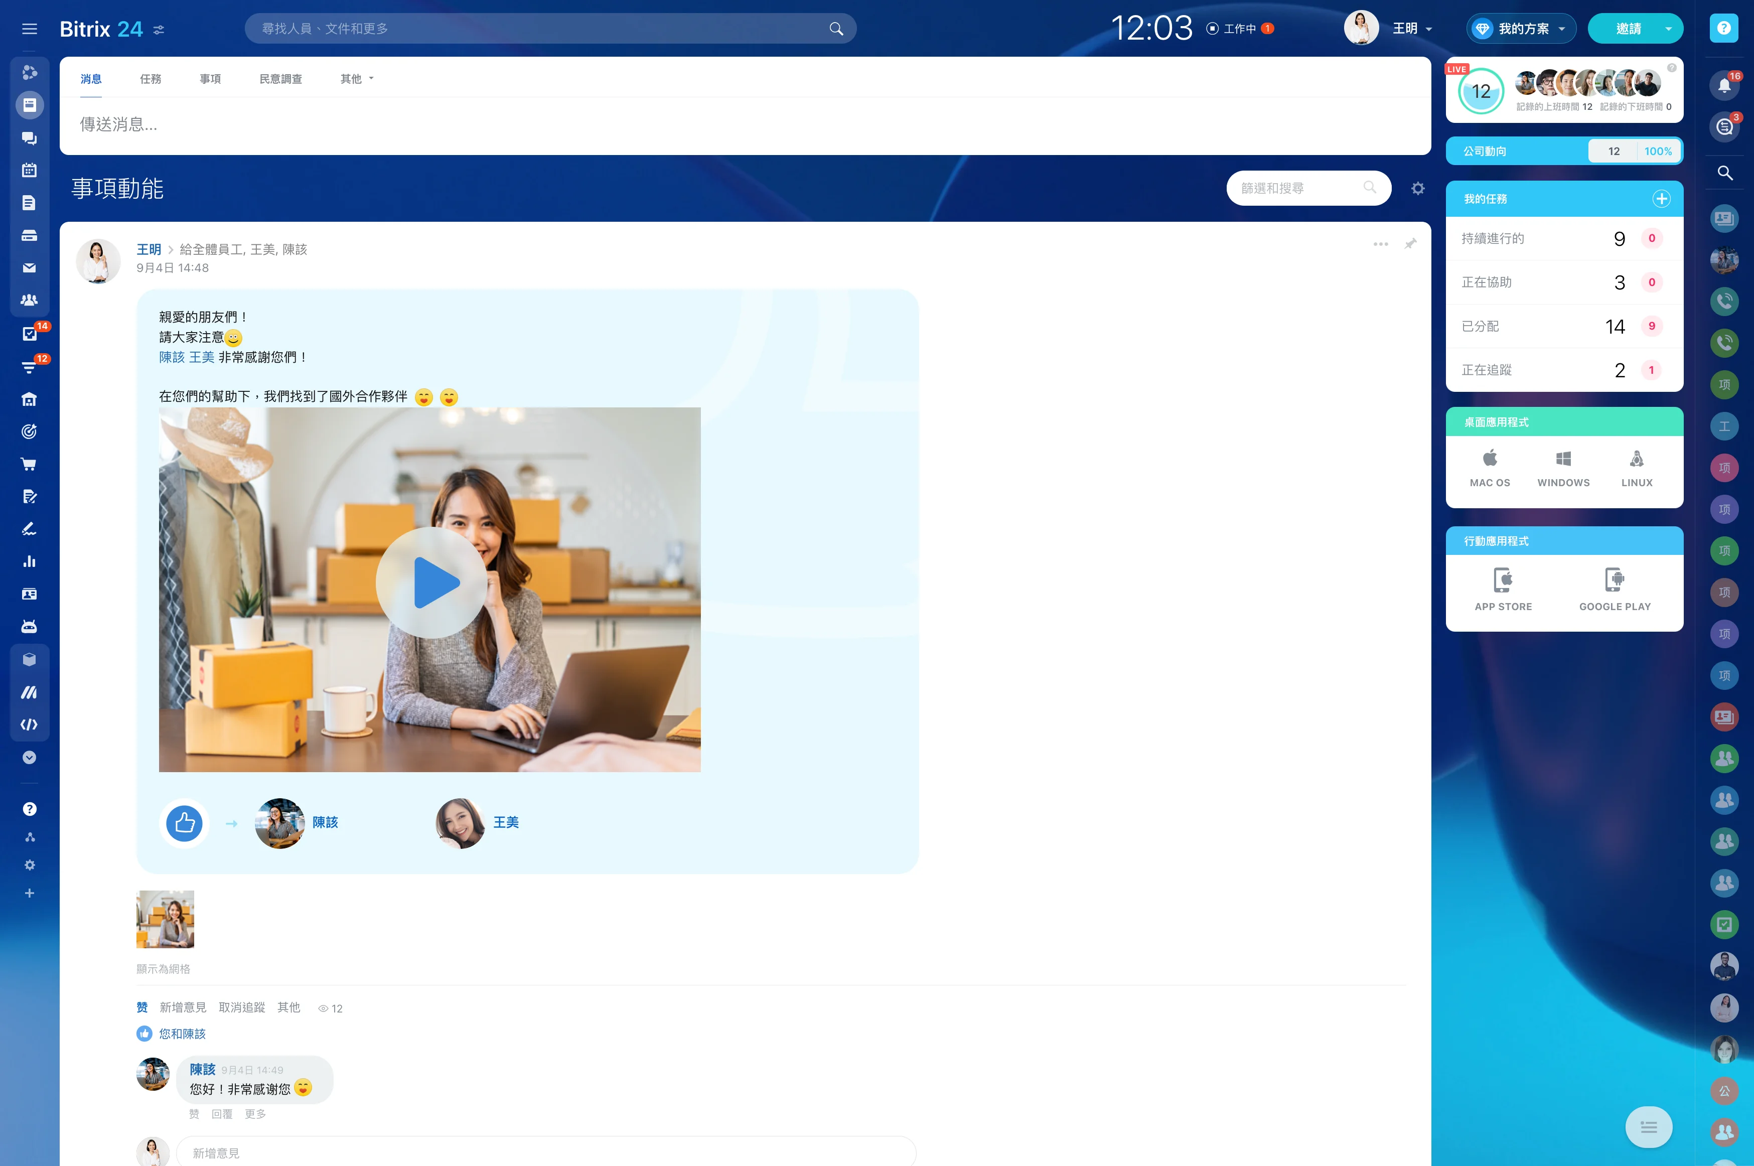
Task: Click the plus icon in 我的任務 header
Action: (x=1661, y=199)
